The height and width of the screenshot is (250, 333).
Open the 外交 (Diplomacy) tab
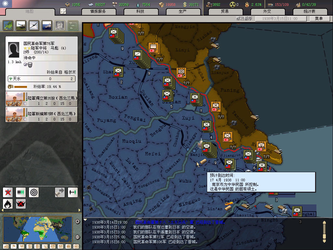pos(267,11)
